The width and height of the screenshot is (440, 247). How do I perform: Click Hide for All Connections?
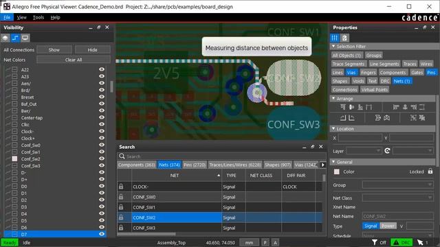(x=92, y=49)
